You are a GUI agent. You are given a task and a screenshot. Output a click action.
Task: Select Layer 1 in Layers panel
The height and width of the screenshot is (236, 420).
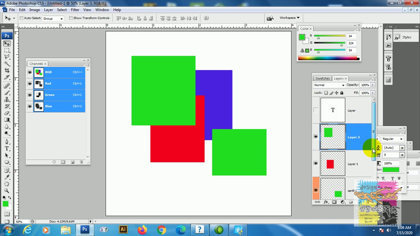(346, 164)
